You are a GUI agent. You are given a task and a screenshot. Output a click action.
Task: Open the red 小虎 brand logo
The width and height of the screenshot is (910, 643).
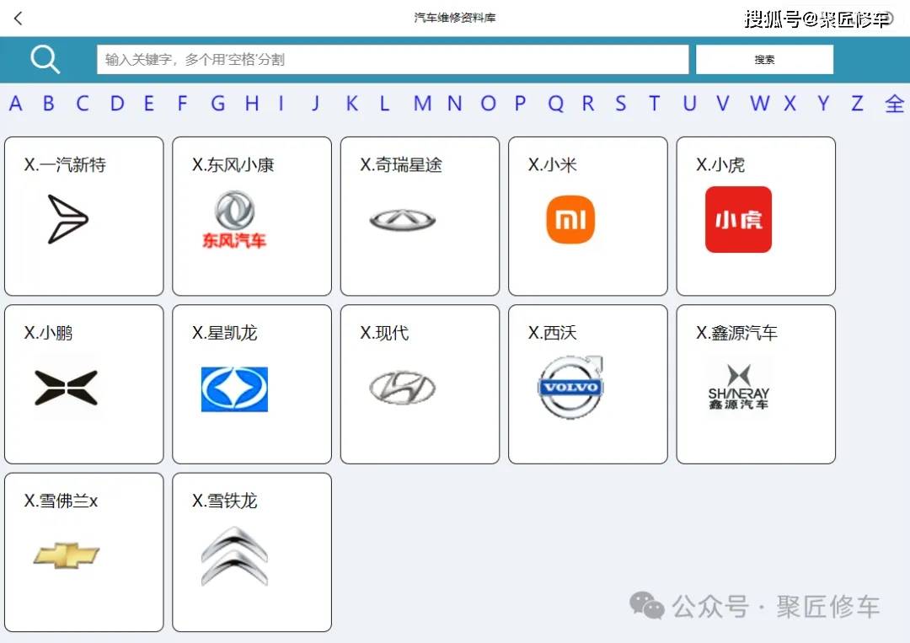click(738, 219)
